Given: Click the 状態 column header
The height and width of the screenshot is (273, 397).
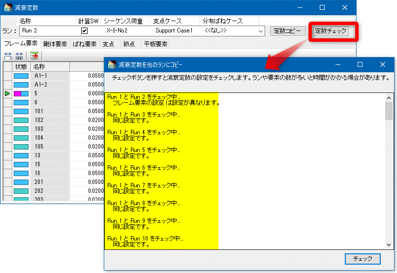Looking at the screenshot, I should [x=21, y=66].
